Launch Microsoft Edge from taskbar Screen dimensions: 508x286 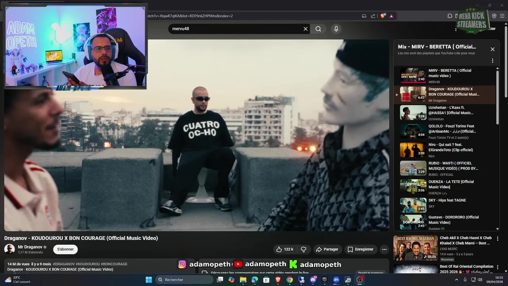255,280
